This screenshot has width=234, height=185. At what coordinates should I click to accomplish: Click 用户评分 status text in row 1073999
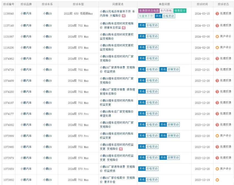[x=225, y=136]
